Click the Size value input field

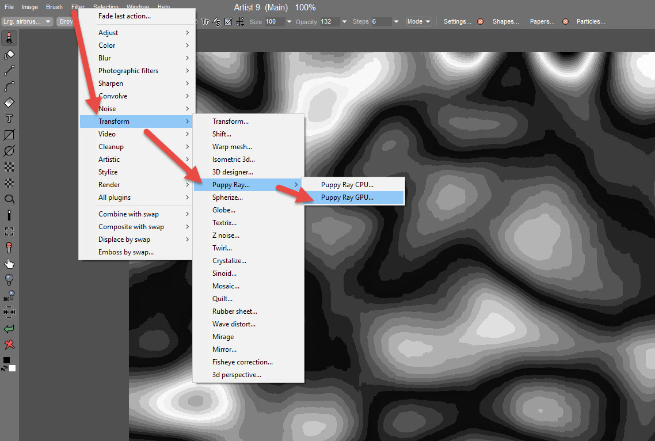273,21
